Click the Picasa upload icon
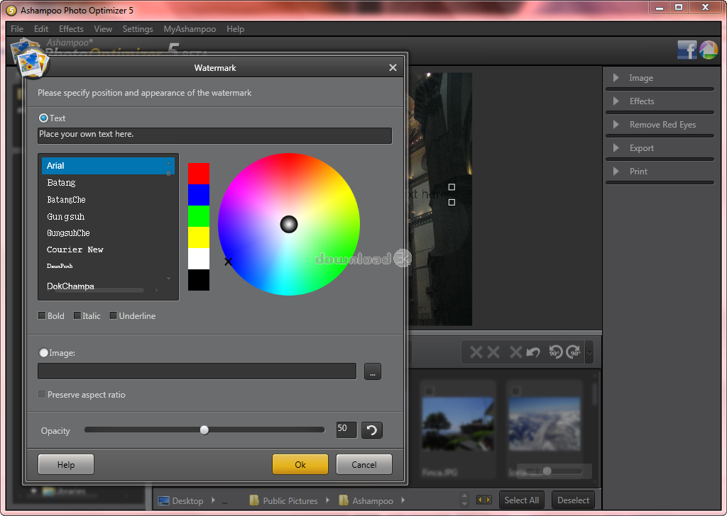The image size is (727, 516). click(709, 50)
